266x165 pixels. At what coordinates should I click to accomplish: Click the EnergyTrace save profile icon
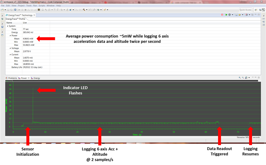[236, 15]
